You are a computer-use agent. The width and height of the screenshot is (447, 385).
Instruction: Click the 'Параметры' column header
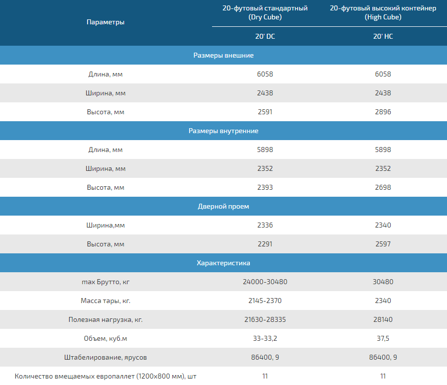pos(106,22)
